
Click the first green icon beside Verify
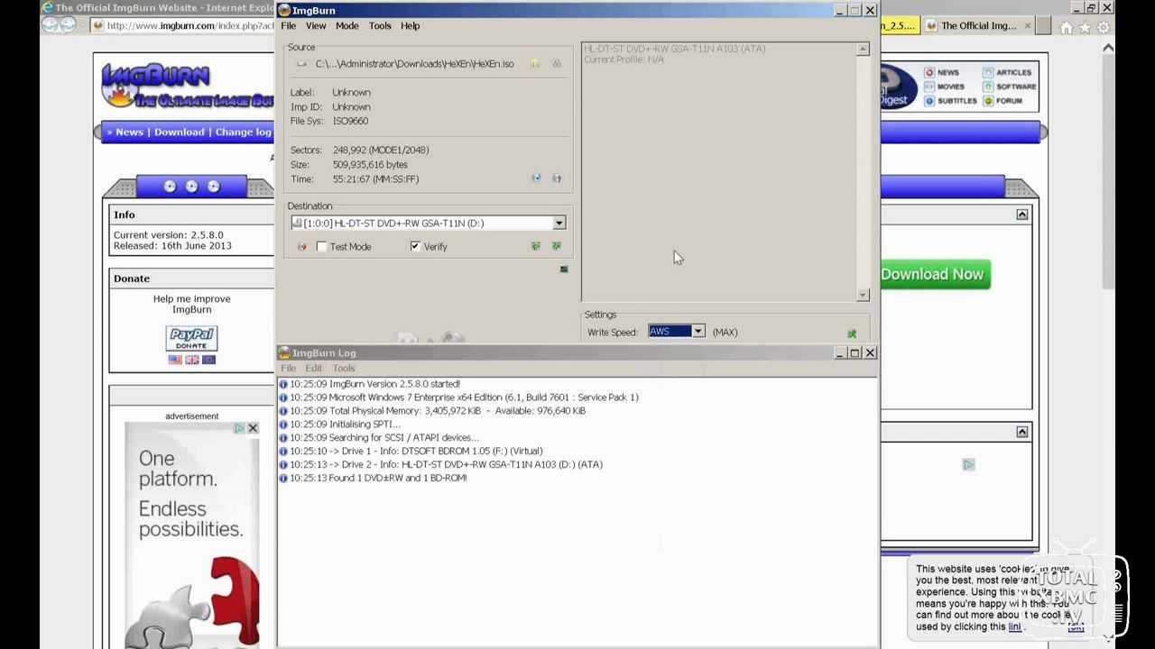(x=536, y=246)
